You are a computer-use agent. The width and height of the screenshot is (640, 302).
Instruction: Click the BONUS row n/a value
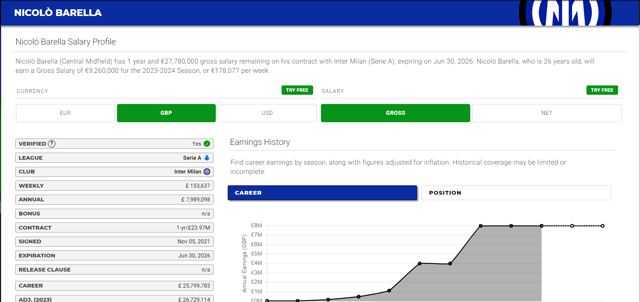click(x=206, y=214)
